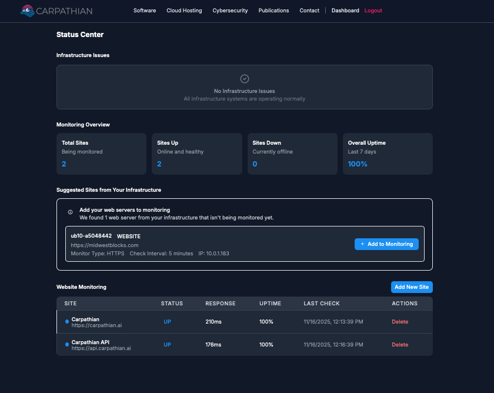Open the Publications section

[273, 10]
